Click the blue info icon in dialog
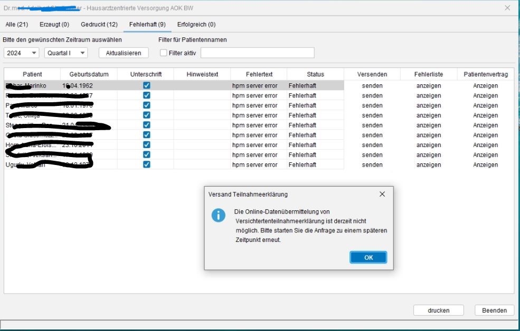 click(219, 215)
